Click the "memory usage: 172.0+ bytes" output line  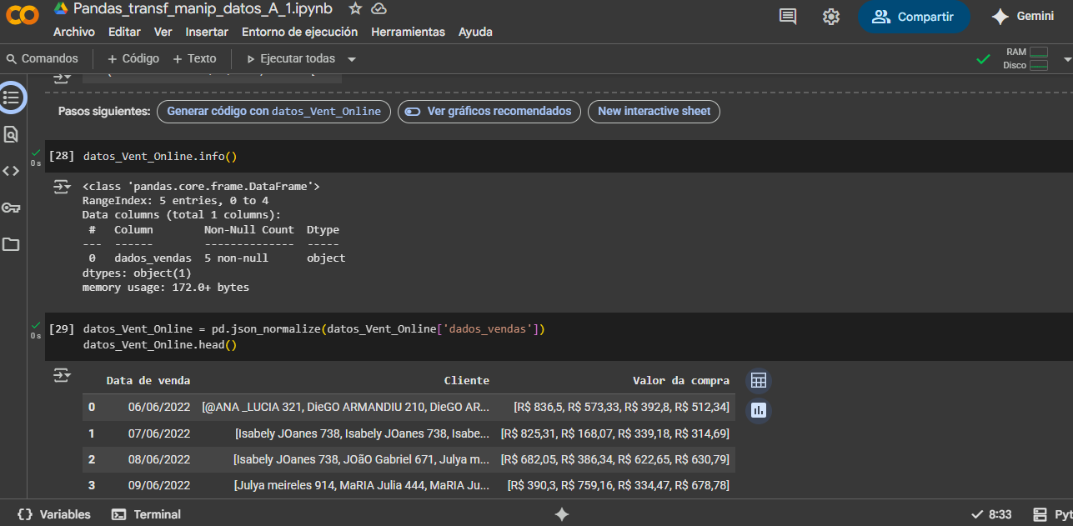coord(166,288)
